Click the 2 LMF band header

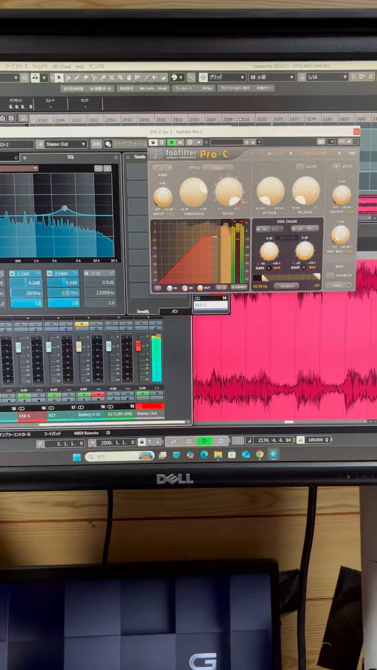pyautogui.click(x=26, y=274)
